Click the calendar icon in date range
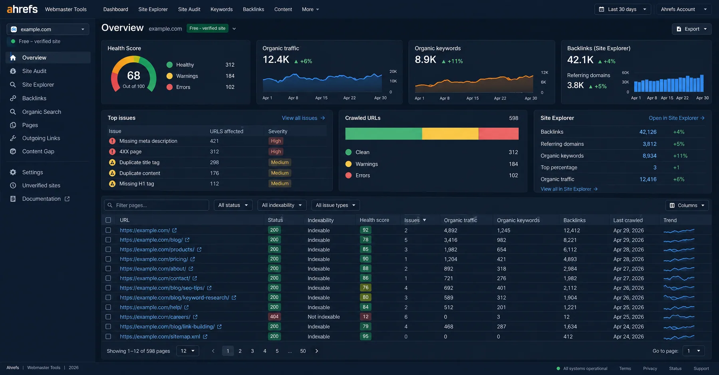This screenshot has width=719, height=375. [602, 9]
